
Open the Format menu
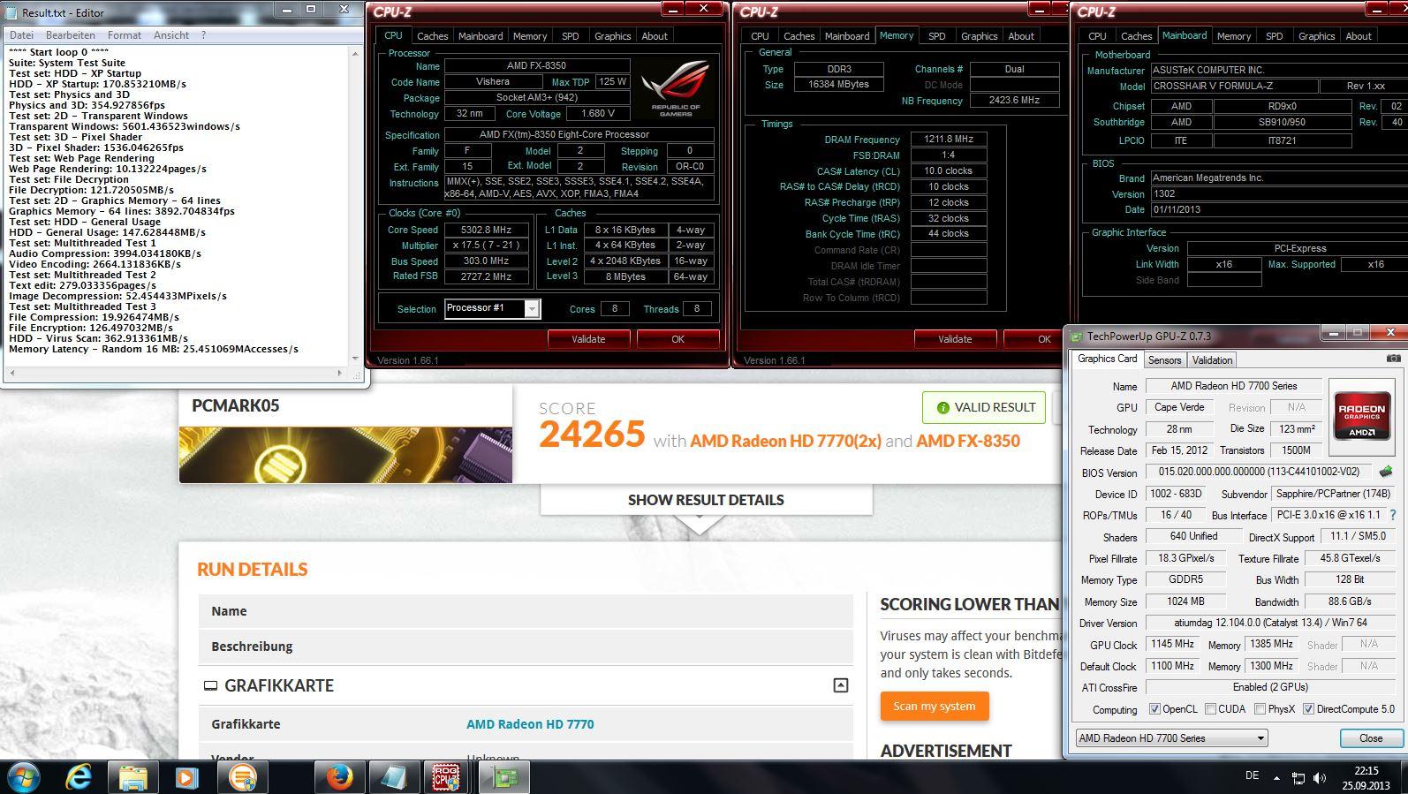click(125, 35)
